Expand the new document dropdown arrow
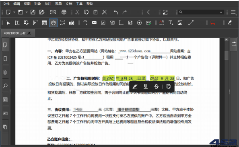The width and height of the screenshot is (239, 147). point(14,12)
